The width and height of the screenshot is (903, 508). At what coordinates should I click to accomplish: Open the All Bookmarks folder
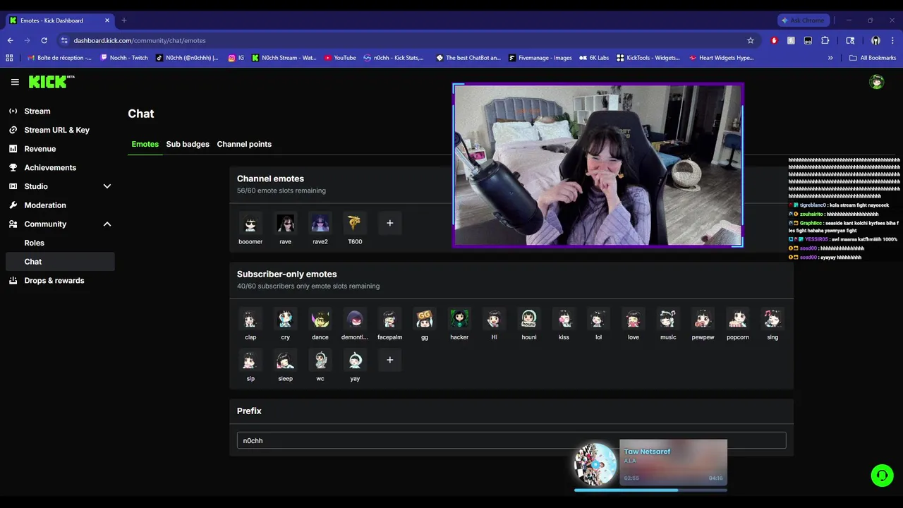click(873, 58)
